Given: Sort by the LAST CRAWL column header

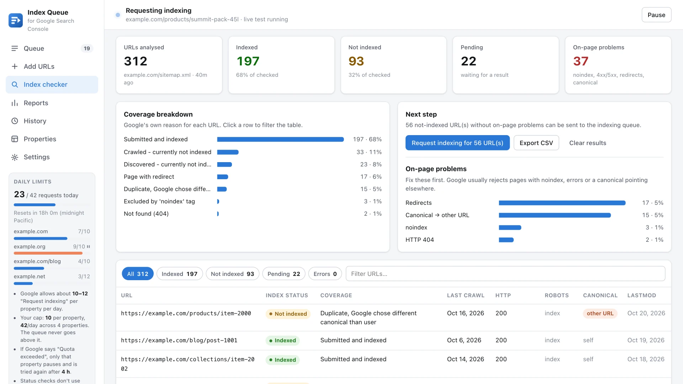Looking at the screenshot, I should (x=466, y=295).
